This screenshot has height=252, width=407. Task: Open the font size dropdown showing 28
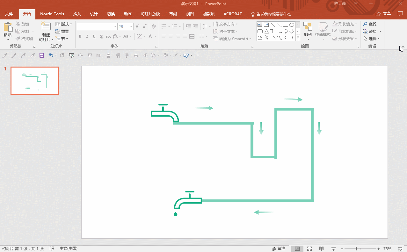point(131,27)
